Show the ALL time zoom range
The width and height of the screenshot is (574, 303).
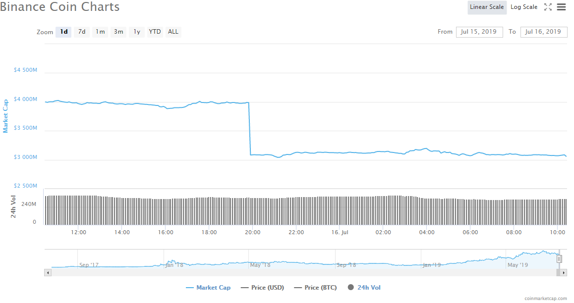tap(173, 32)
